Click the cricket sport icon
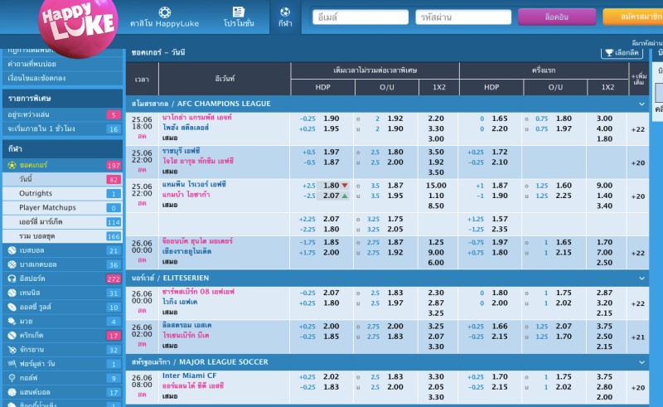The image size is (663, 407). (x=12, y=335)
